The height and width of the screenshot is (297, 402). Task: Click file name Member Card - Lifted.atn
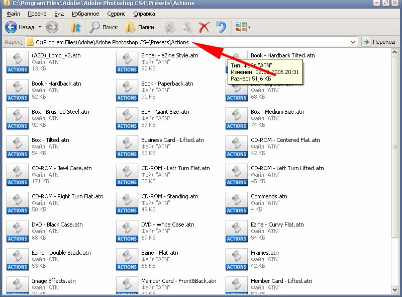click(x=281, y=281)
